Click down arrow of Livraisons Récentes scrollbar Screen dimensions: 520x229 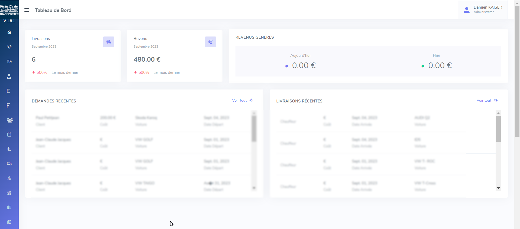(x=498, y=188)
